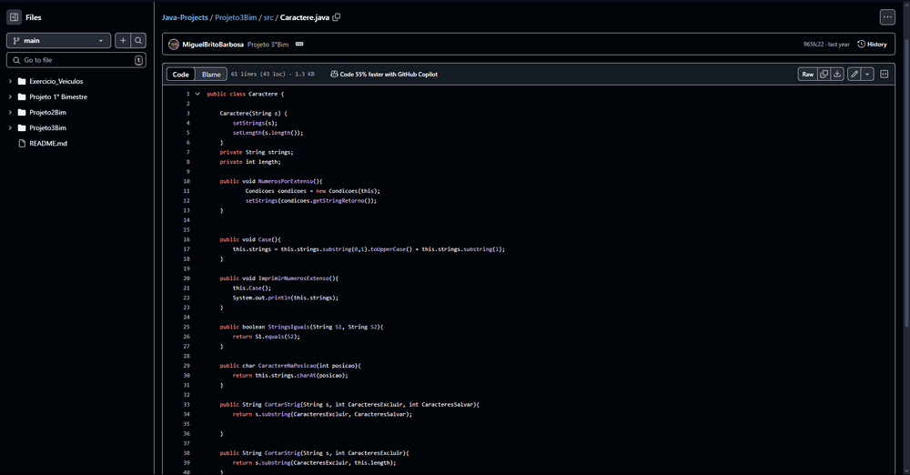Switch to the Blame tab

(x=211, y=75)
